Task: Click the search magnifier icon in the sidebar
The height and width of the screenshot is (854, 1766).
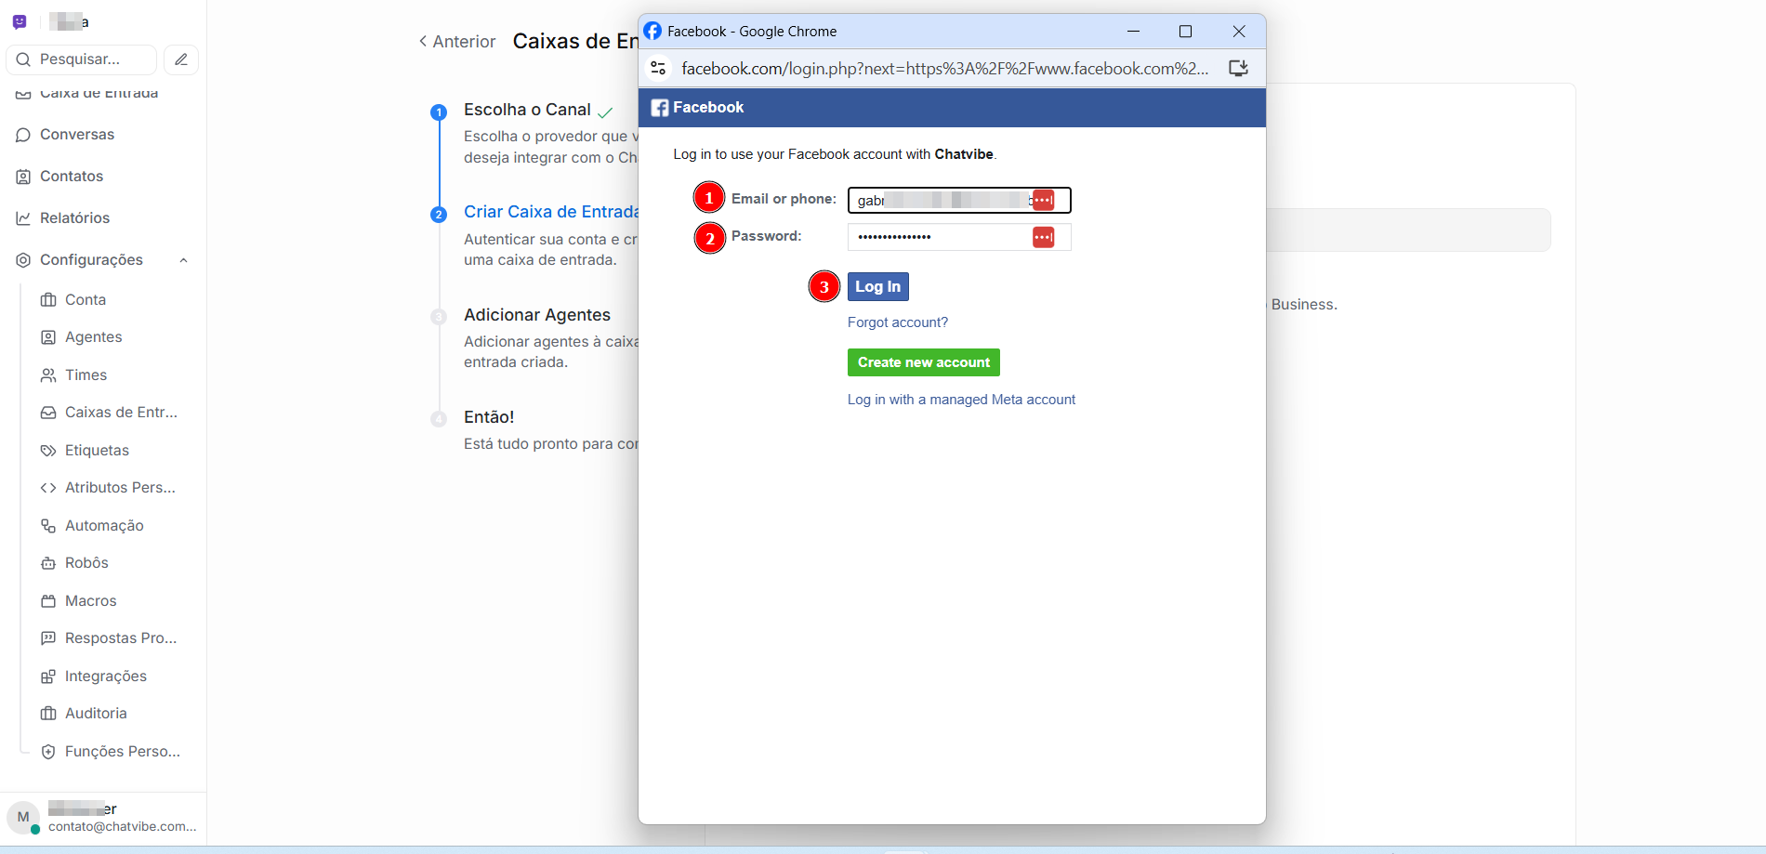Action: [24, 59]
